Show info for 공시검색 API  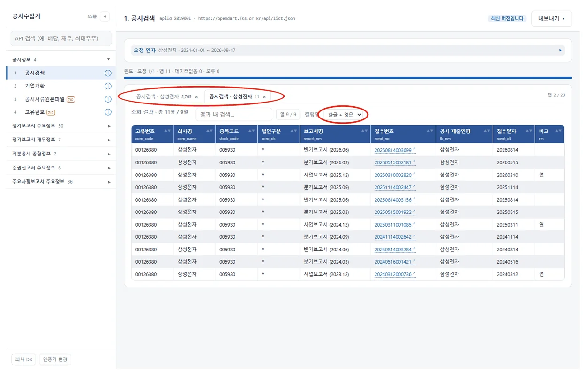pyautogui.click(x=108, y=73)
